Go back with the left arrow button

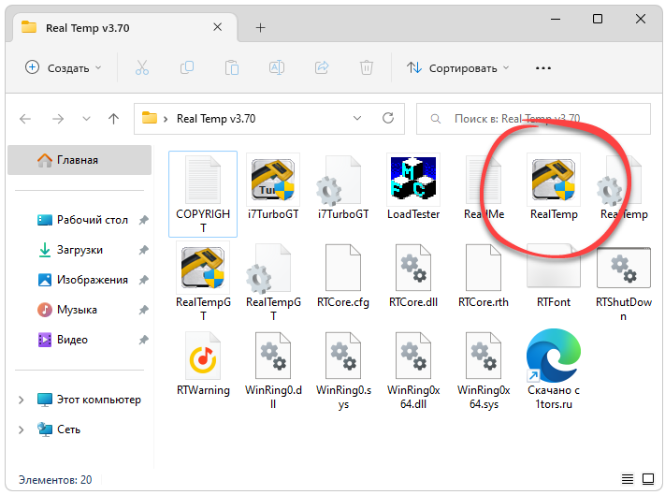25,119
